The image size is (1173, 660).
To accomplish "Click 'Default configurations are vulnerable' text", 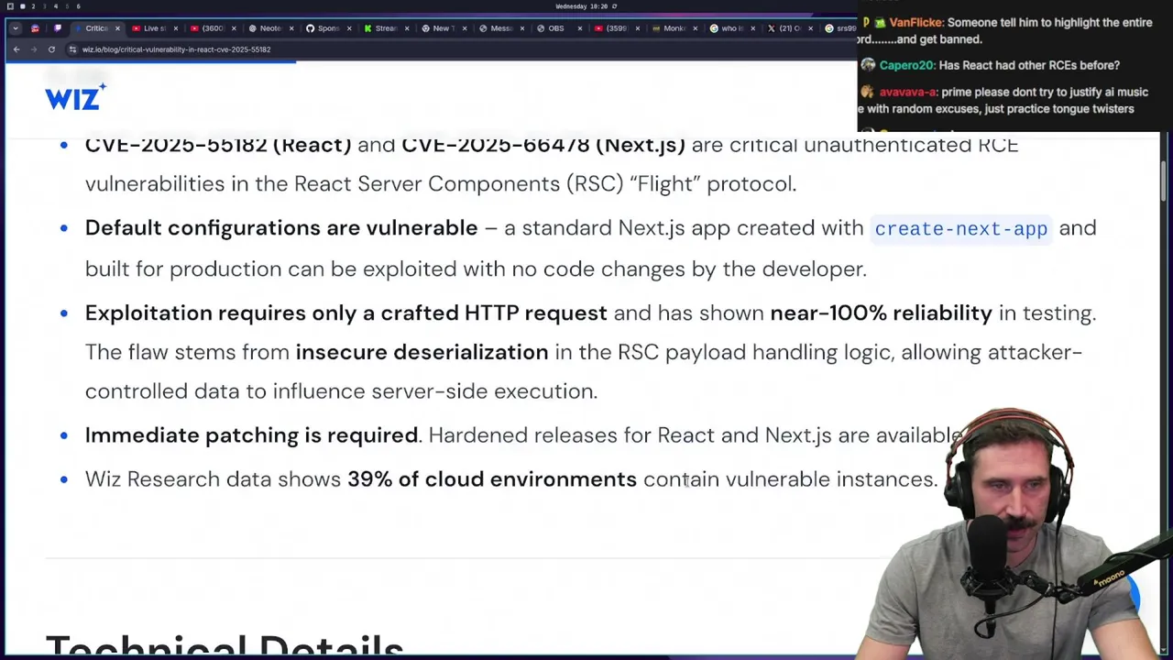I will coord(281,228).
